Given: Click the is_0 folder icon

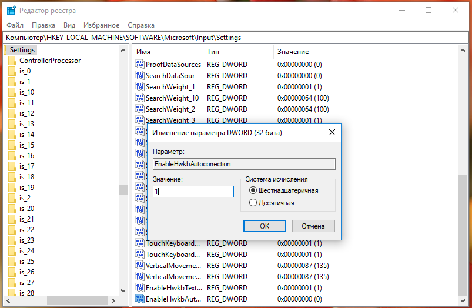Looking at the screenshot, I should [12, 71].
